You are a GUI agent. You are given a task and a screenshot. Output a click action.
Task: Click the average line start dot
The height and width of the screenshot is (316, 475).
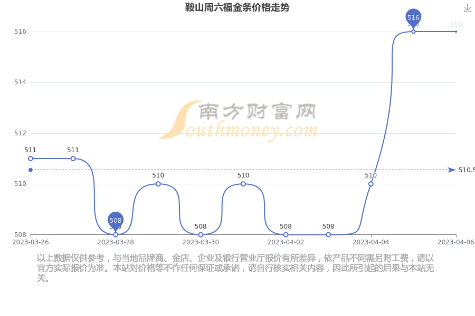coord(30,170)
